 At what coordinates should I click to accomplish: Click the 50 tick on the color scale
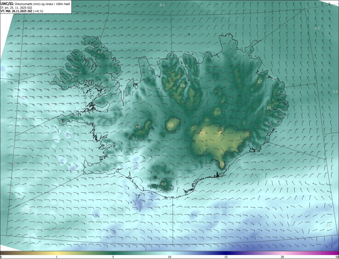[337, 257]
